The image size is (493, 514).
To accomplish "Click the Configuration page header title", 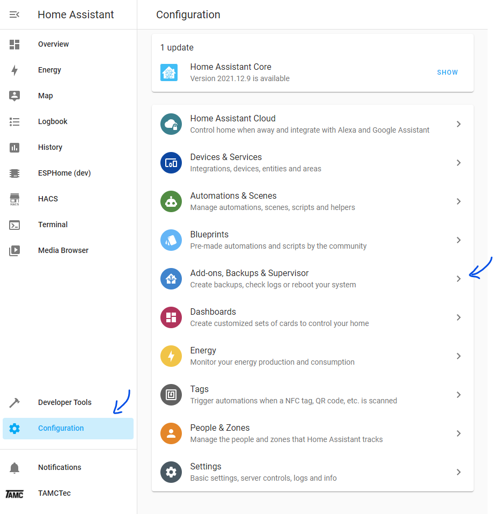I will click(x=188, y=15).
